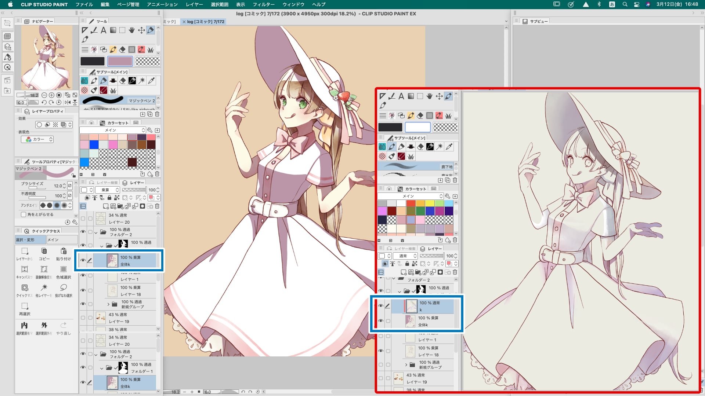This screenshot has height=396, width=705.
Task: Select the no-antialiasing option in アンチエイリアス
Action: 43,205
